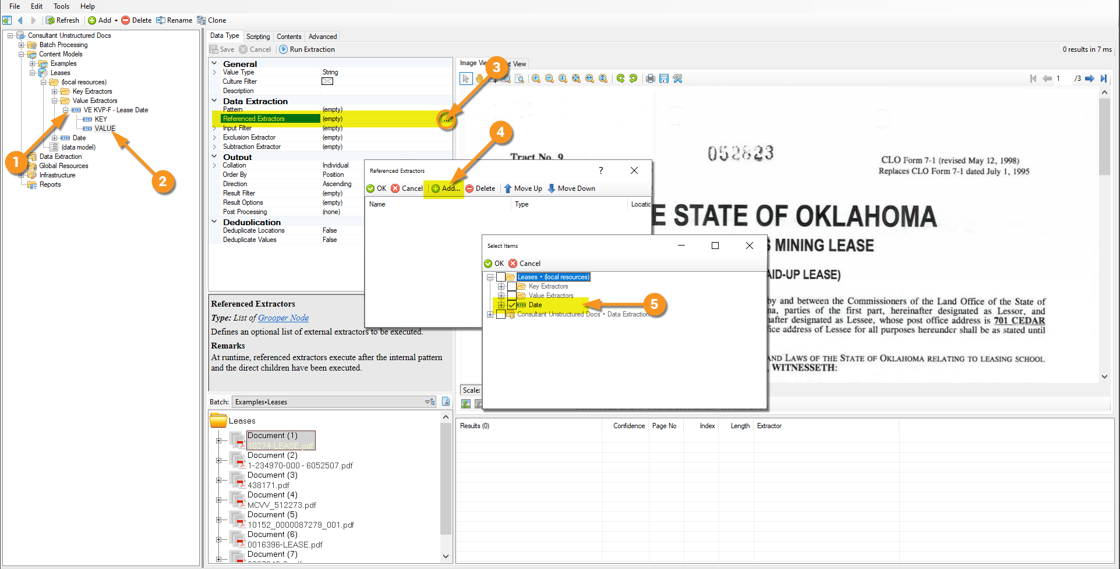This screenshot has height=569, width=1120.
Task: Open the Tools menu
Action: (61, 6)
